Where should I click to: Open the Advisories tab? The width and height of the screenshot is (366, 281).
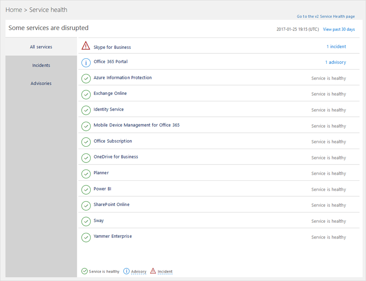(41, 83)
